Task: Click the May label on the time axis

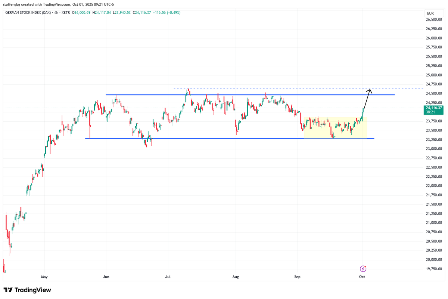Action: coord(44,277)
